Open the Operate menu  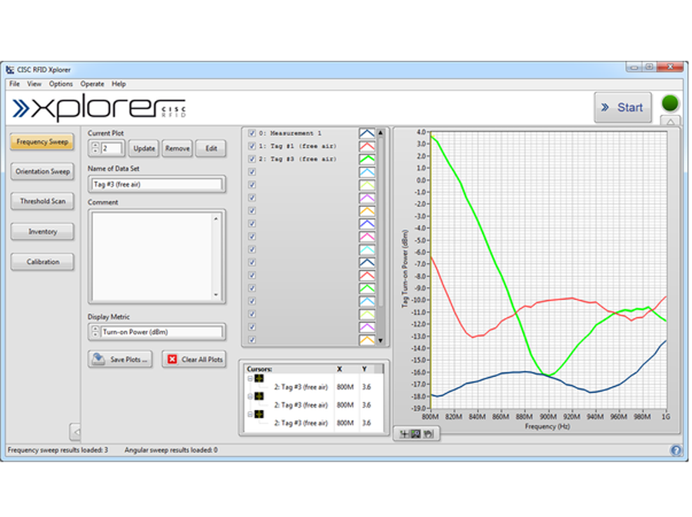point(92,84)
